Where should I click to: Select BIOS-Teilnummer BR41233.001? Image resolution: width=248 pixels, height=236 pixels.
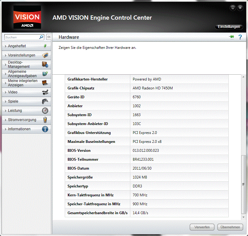coord(143,159)
